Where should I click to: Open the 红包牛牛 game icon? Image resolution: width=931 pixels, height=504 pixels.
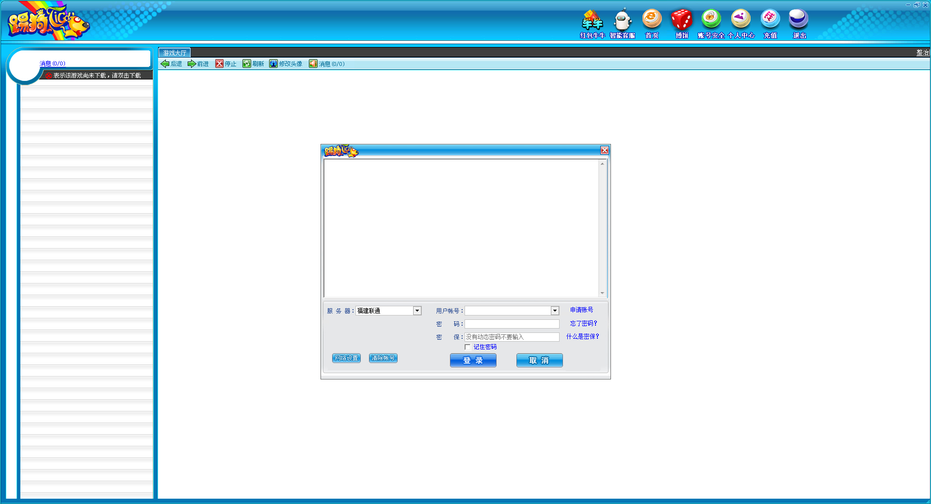pos(593,23)
